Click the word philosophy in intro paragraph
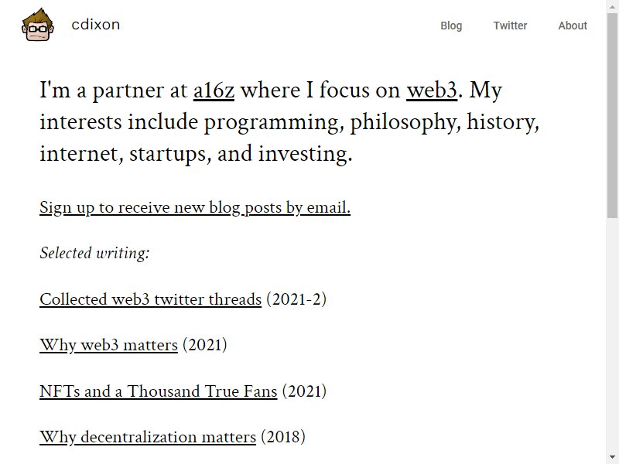This screenshot has width=619, height=464. point(405,122)
